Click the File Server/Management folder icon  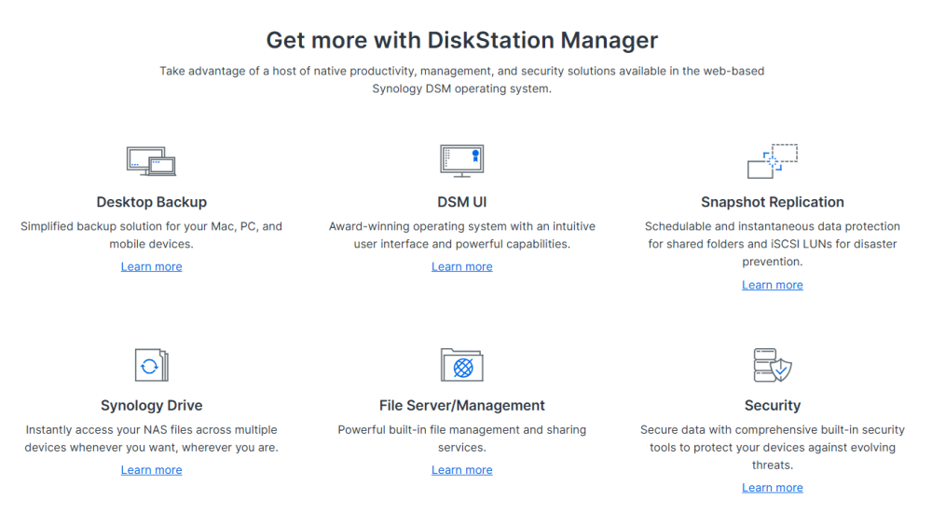coord(462,365)
